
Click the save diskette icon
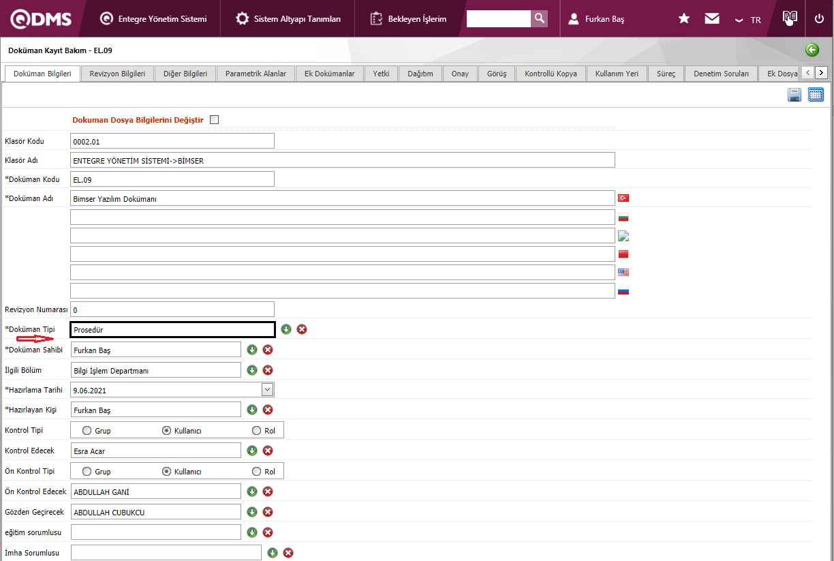pos(794,95)
